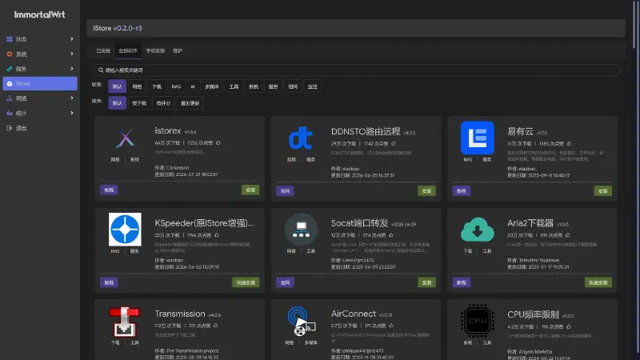Viewport: 640px width, 360px height.
Task: Like 易有云 with its thumbs-up icon
Action: [x=569, y=144]
